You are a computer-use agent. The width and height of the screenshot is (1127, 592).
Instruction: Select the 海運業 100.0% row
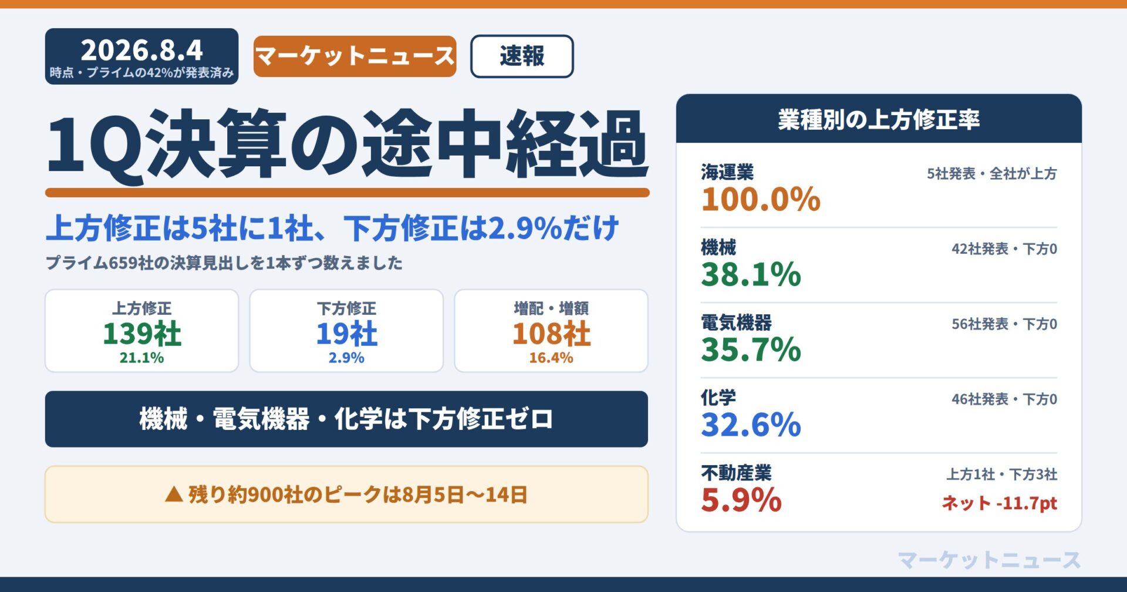tap(879, 189)
